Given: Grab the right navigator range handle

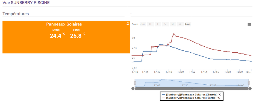Looking at the screenshot, I should [x=249, y=83].
